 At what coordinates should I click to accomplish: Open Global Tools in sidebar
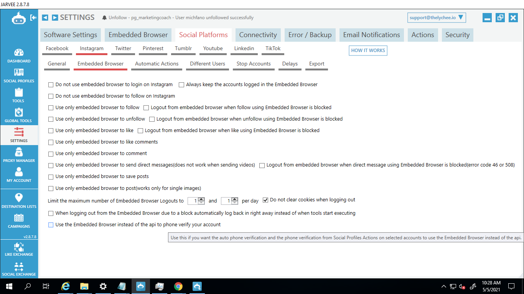click(19, 115)
